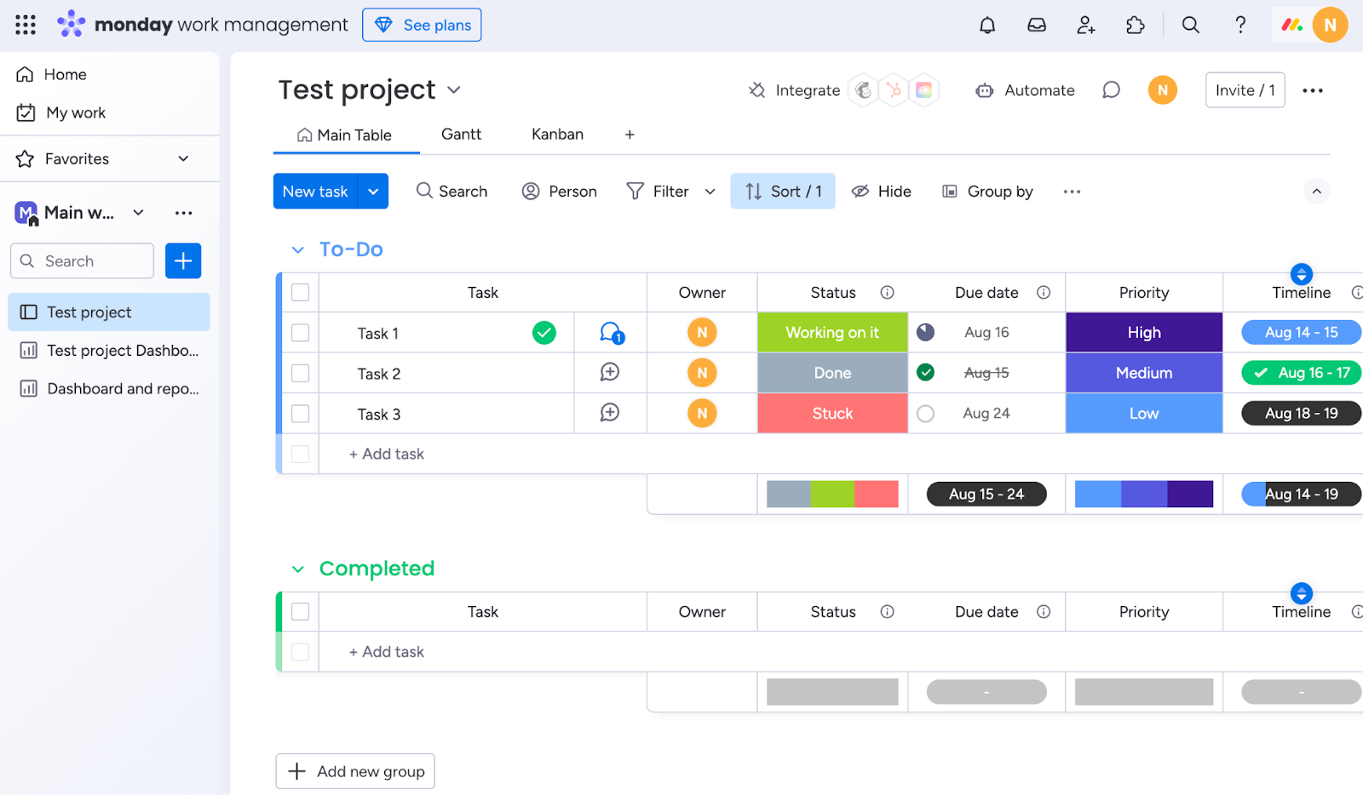Click Add new group button
1363x795 pixels.
click(x=355, y=771)
